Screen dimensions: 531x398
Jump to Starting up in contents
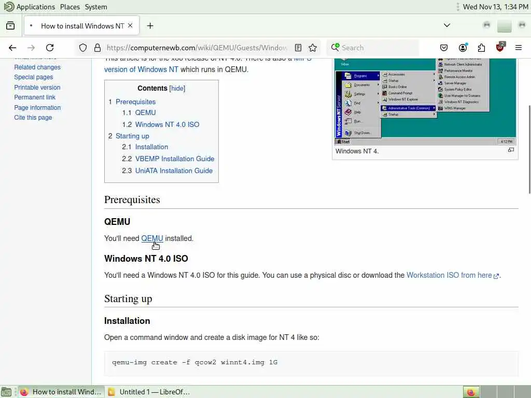coord(132,136)
